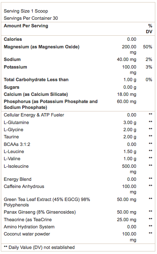
Task: Select the Sugars 0.00 g value
Action: [130, 87]
